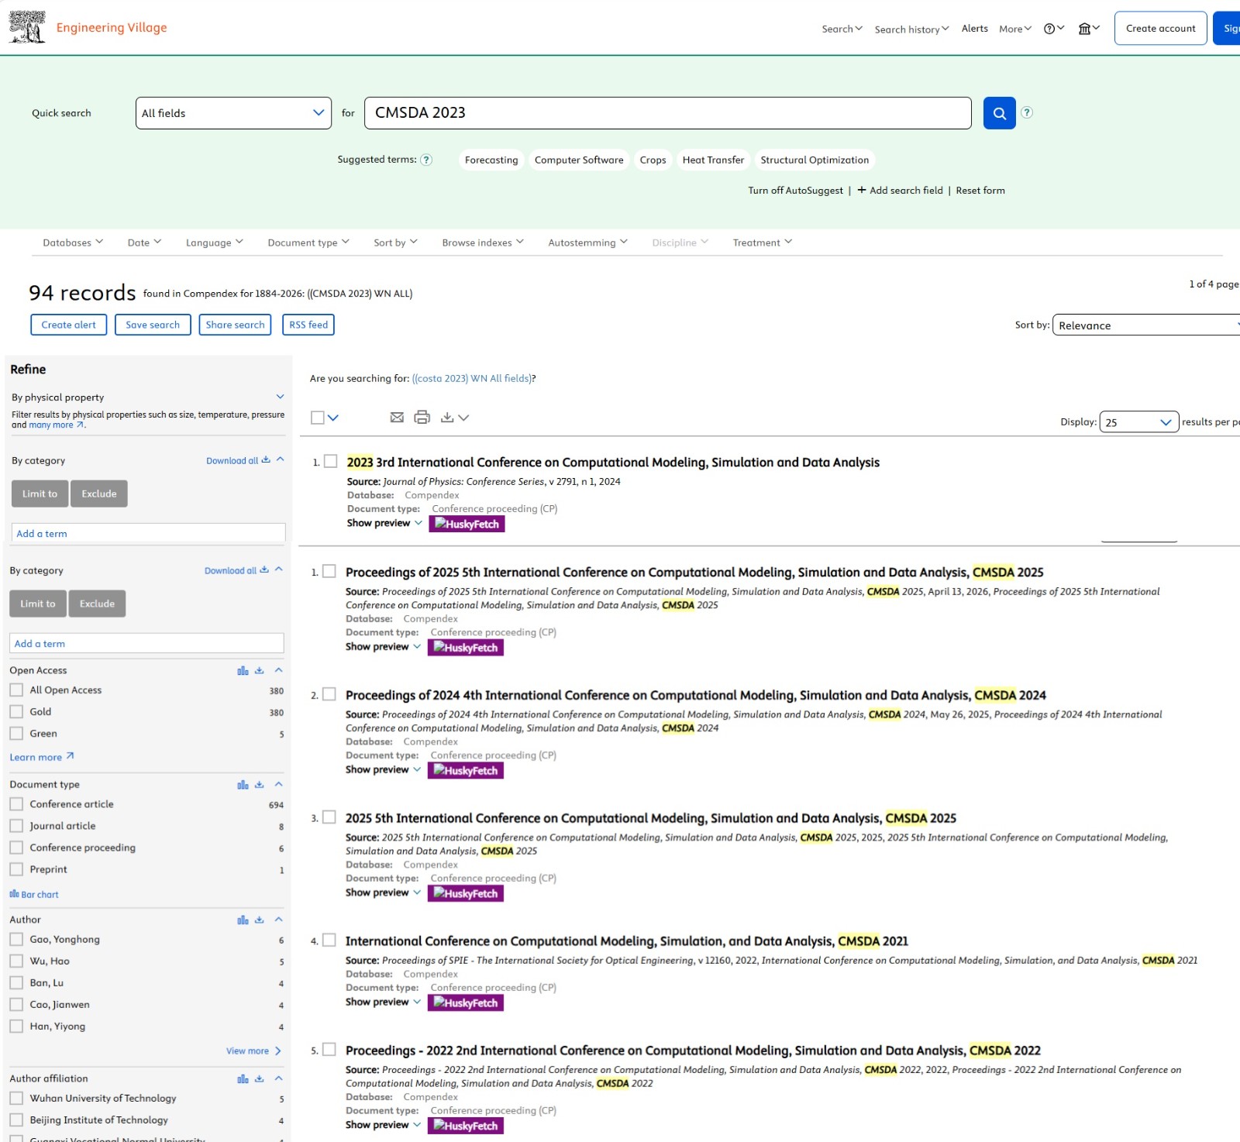1240x1142 pixels.
Task: Follow the costa 2023 suggested search link
Action: 472,379
